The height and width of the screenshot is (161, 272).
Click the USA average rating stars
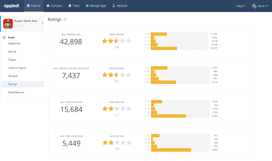[x=116, y=41]
